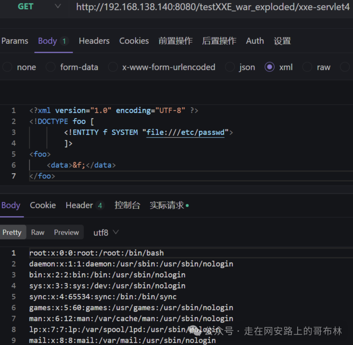Screen dimensions: 353x345
Task: Click the <!DOCTYPE foo [ line
Action: 61,122
